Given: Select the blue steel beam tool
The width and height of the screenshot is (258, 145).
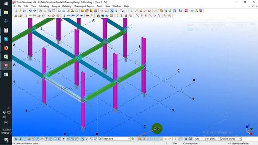Looking at the screenshot, I should click(69, 16).
